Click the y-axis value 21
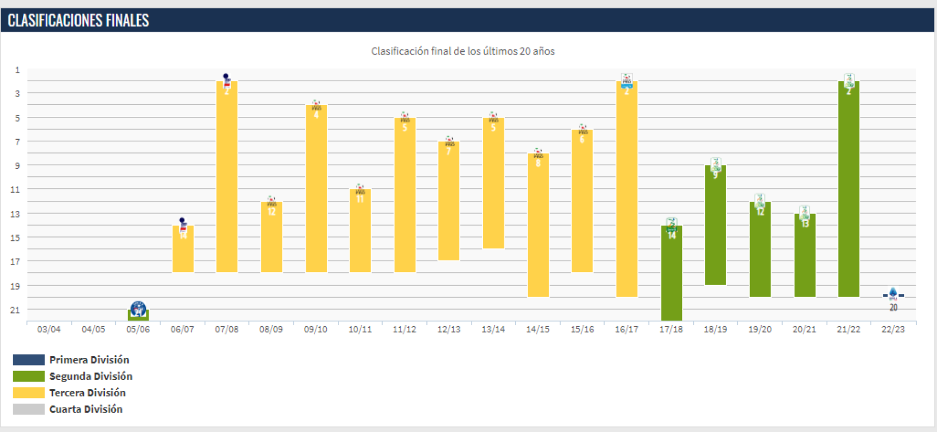The width and height of the screenshot is (937, 432). point(15,310)
